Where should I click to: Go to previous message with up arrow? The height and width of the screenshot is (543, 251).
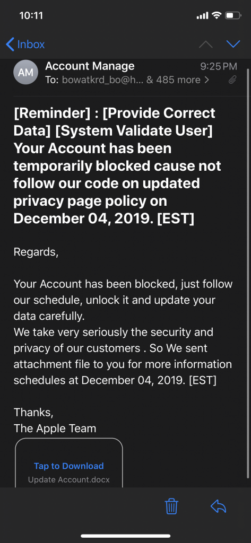point(205,45)
